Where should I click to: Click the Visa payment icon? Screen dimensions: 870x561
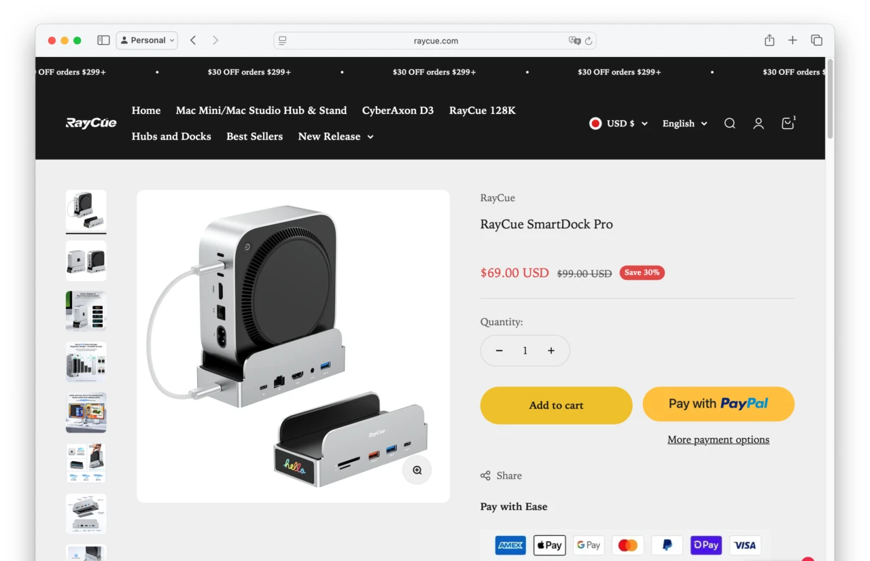[x=745, y=545]
